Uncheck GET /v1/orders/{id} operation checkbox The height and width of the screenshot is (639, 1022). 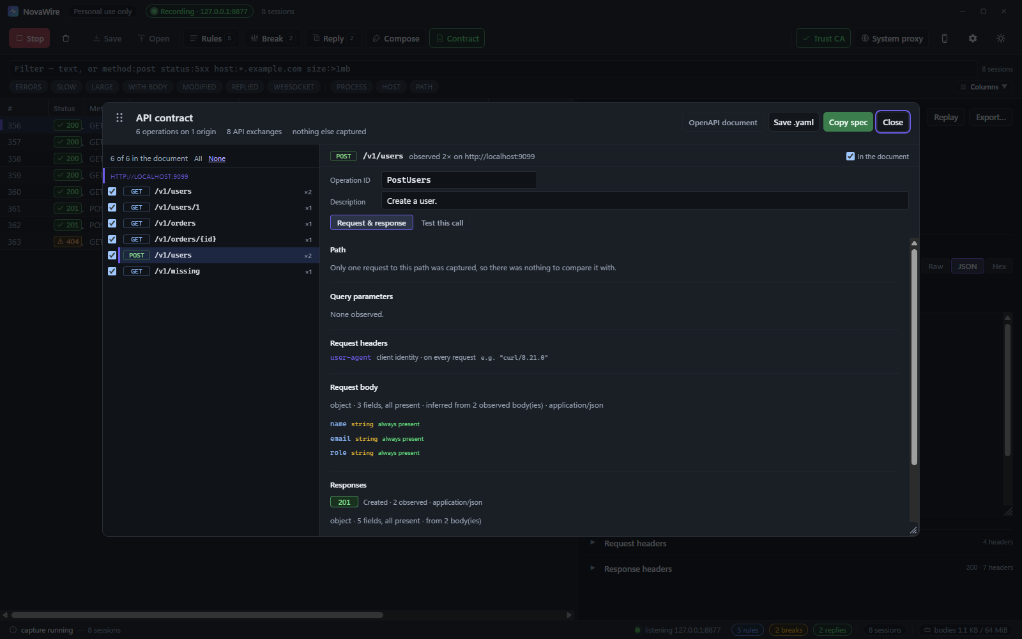(112, 240)
